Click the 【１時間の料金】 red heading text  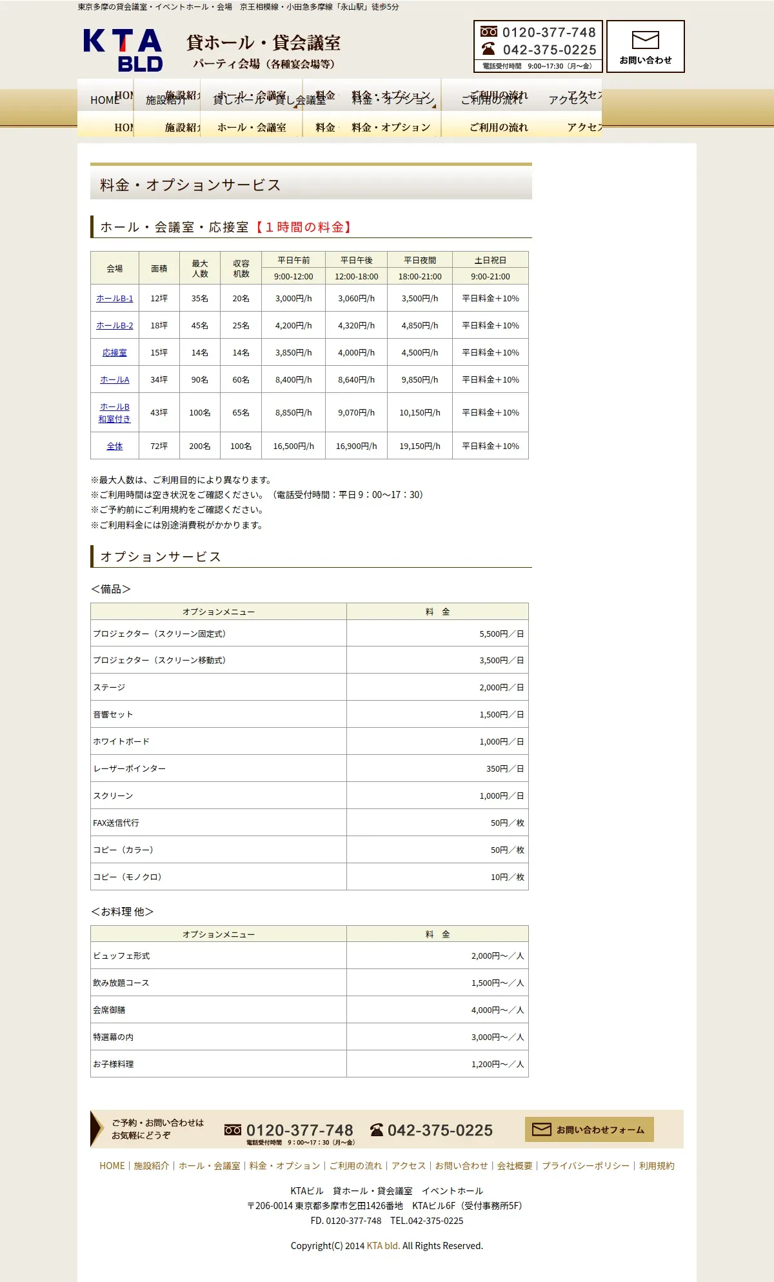pyautogui.click(x=303, y=227)
